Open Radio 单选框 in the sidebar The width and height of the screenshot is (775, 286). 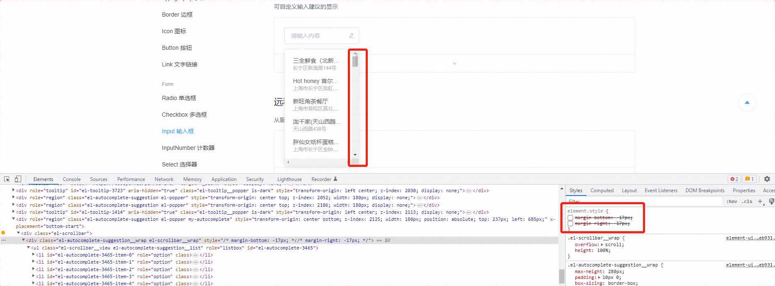[x=179, y=98]
